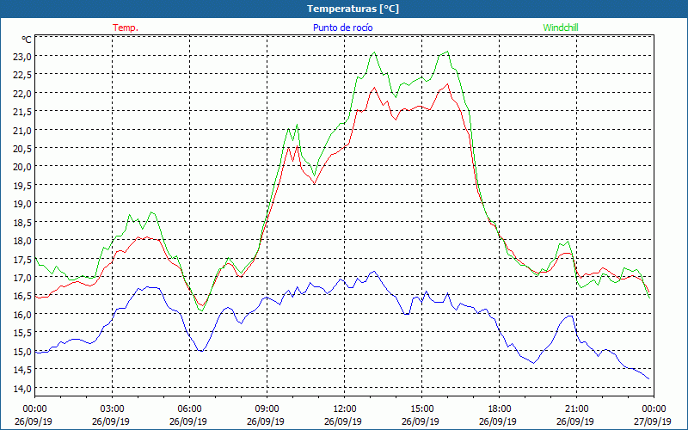Click the 23,0 y-axis value
Screen dimensions: 688x430
22,57
